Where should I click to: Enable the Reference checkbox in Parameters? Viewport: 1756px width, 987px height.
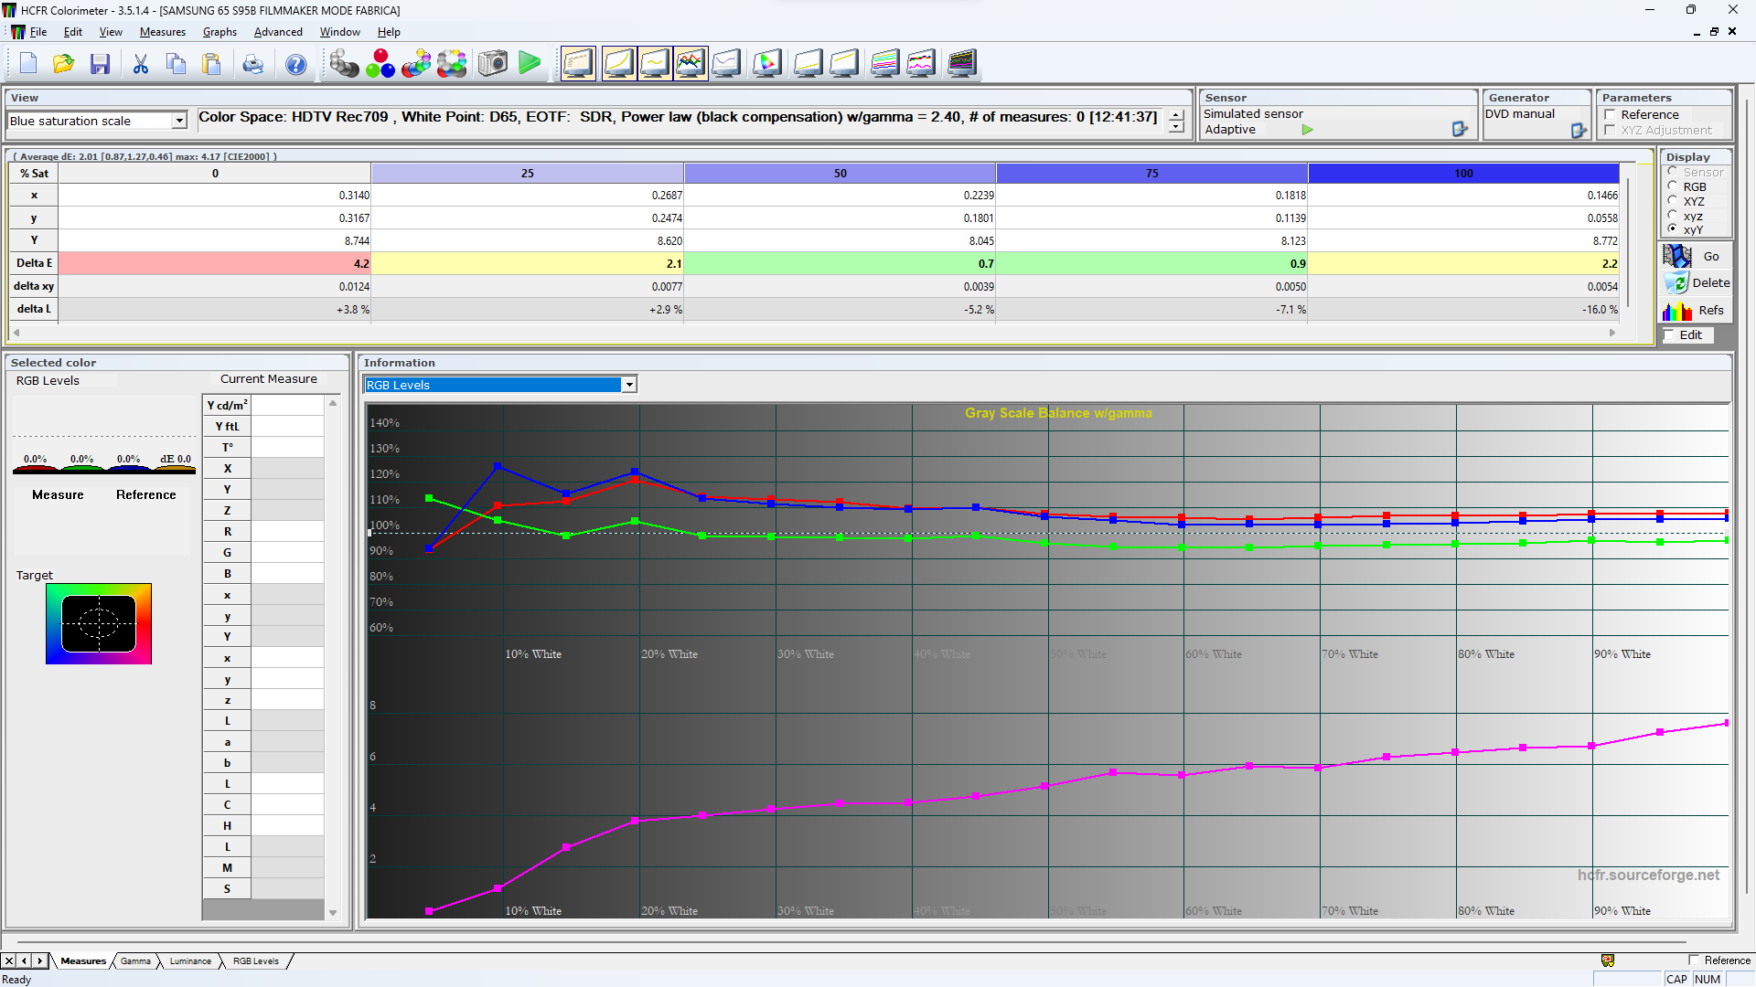1610,115
